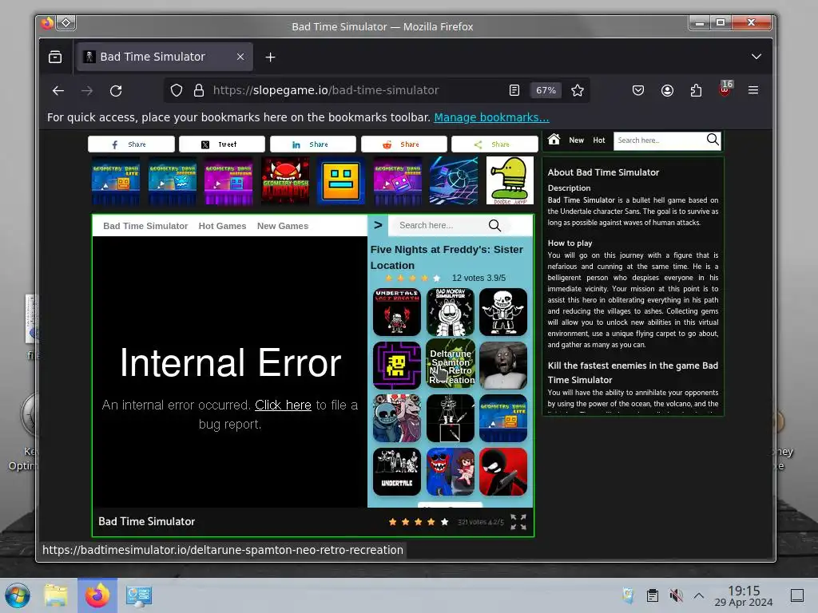Open the Geometry Dash Lite icon in sidebar grid
Image resolution: width=818 pixels, height=613 pixels.
pos(503,418)
